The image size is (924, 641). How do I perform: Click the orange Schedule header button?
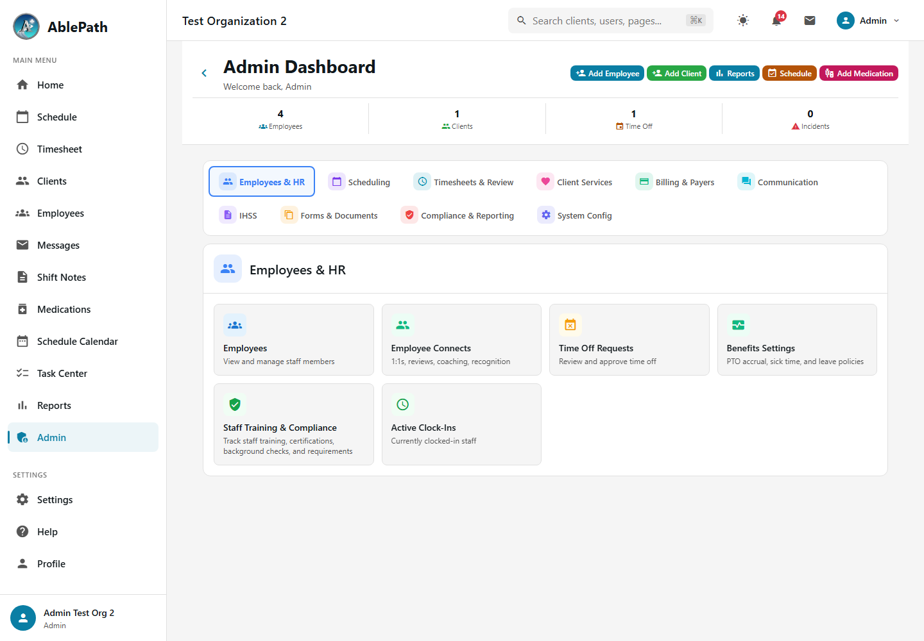(x=790, y=73)
